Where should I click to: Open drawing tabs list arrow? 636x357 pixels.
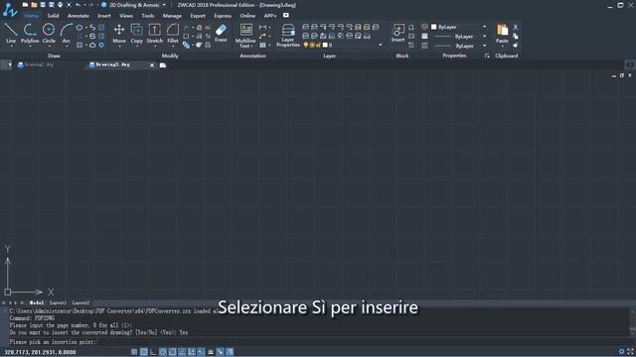(x=10, y=64)
